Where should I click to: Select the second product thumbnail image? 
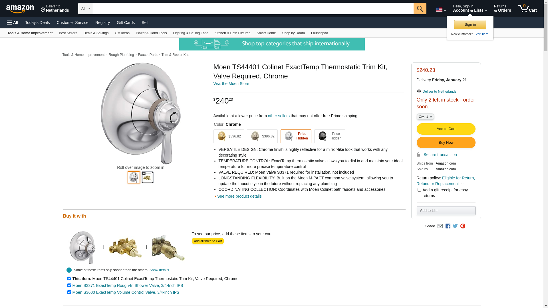pos(148,177)
